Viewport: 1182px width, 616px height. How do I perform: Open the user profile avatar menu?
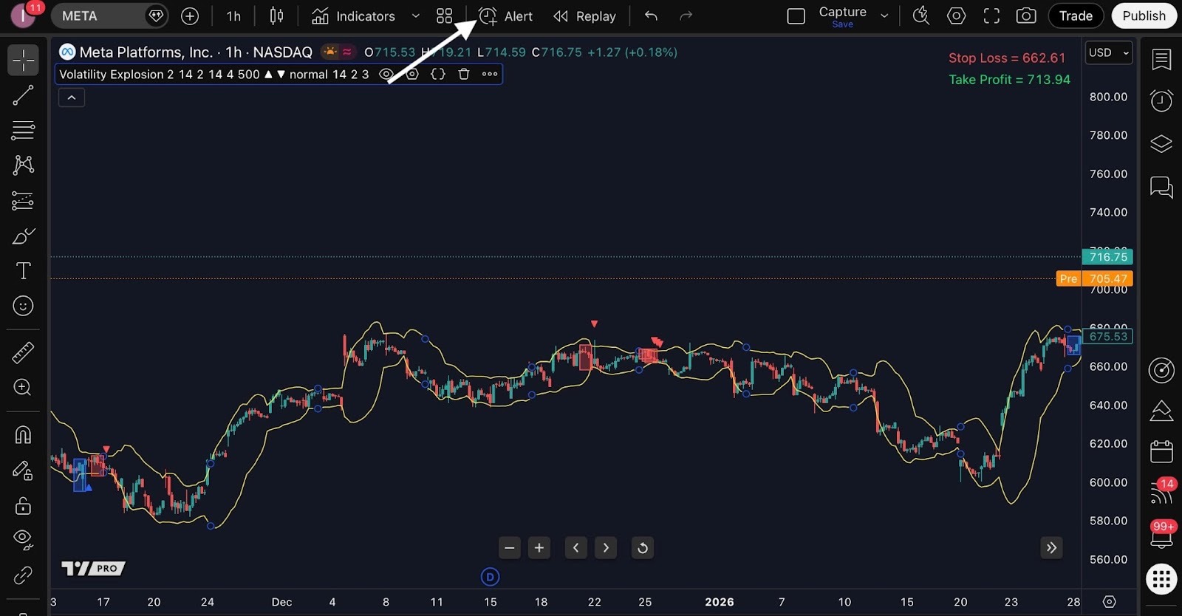23,16
